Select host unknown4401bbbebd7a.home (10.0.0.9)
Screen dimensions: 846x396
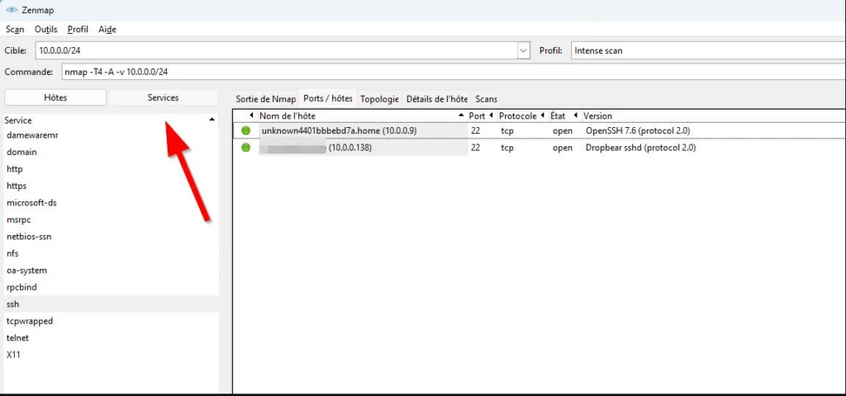(x=339, y=130)
